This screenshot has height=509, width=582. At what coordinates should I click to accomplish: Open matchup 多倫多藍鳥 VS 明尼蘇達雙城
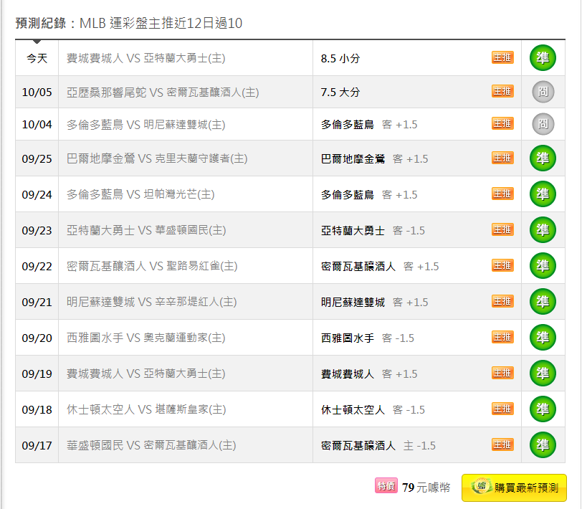146,124
